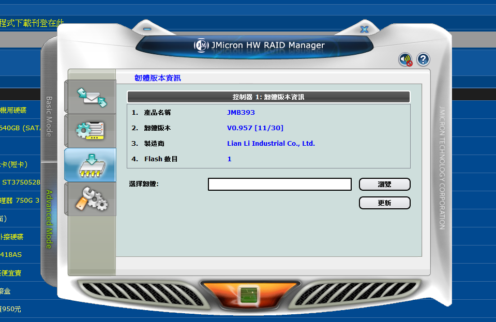This screenshot has width=496, height=322.
Task: Select the Flash count value 1
Action: pyautogui.click(x=229, y=159)
